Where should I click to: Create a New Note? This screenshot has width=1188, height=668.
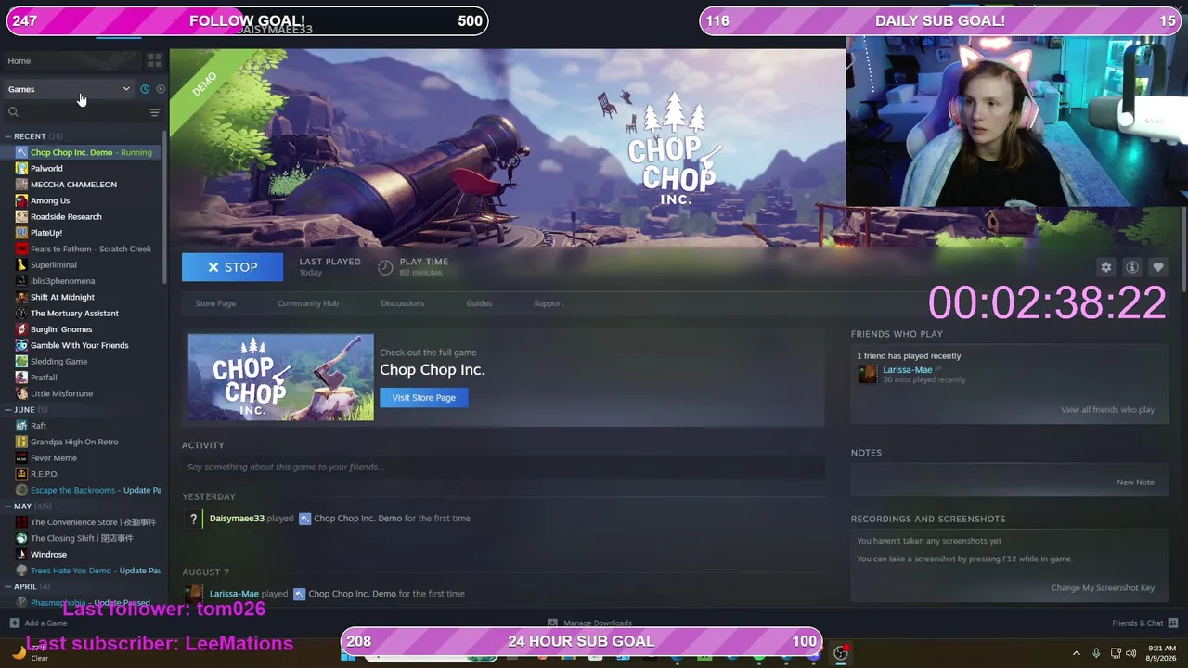(x=1135, y=482)
